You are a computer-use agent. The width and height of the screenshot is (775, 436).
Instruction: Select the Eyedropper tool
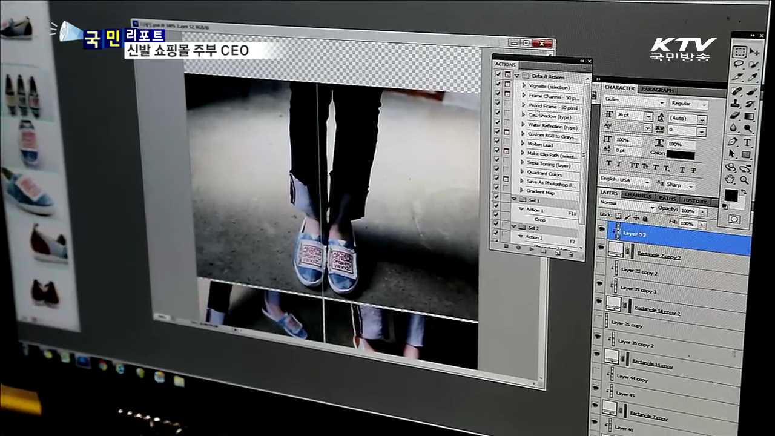pyautogui.click(x=753, y=78)
